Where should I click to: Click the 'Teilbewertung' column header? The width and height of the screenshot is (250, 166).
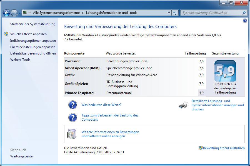click(195, 53)
